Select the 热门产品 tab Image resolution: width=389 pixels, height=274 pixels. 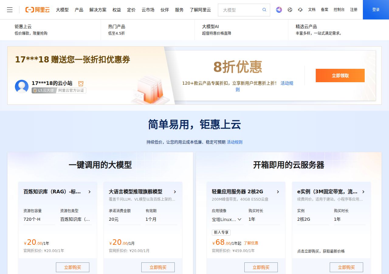click(148, 30)
